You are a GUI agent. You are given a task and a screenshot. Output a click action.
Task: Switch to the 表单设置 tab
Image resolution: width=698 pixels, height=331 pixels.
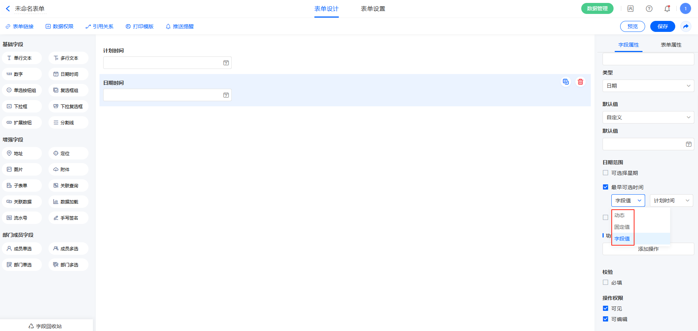tap(373, 9)
